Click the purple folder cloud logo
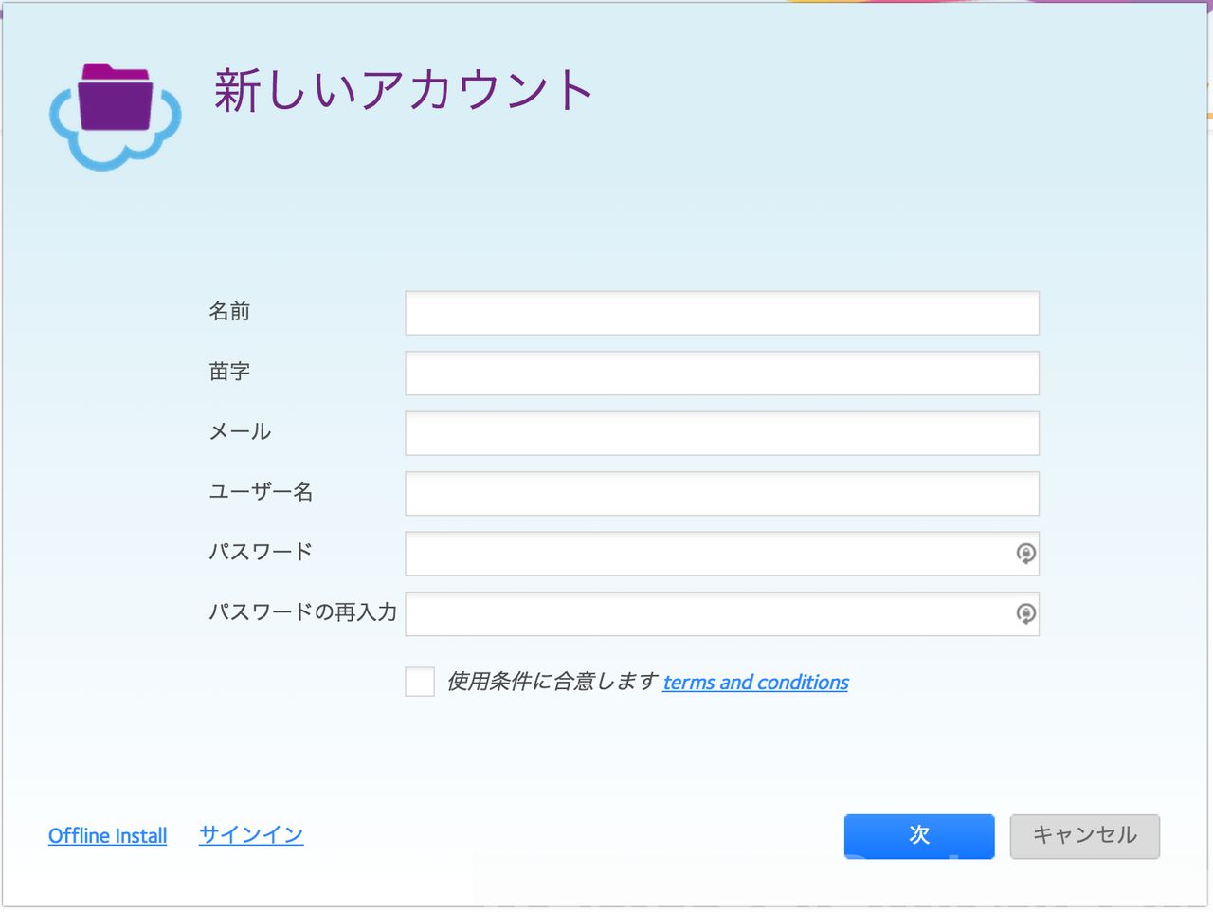 pos(116,118)
